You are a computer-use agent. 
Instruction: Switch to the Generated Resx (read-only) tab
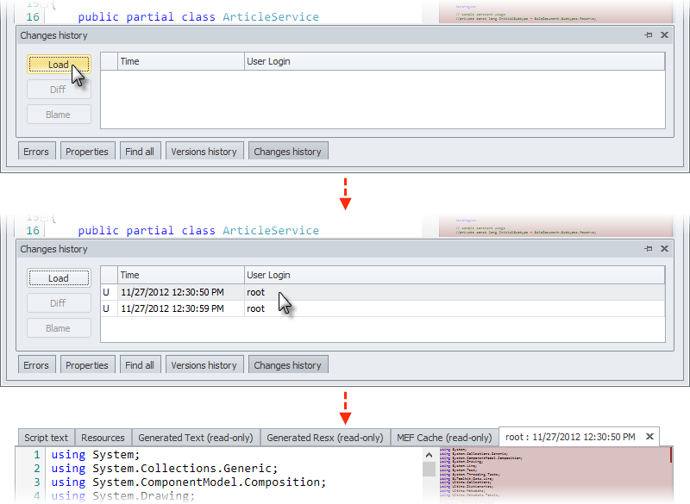pyautogui.click(x=324, y=438)
